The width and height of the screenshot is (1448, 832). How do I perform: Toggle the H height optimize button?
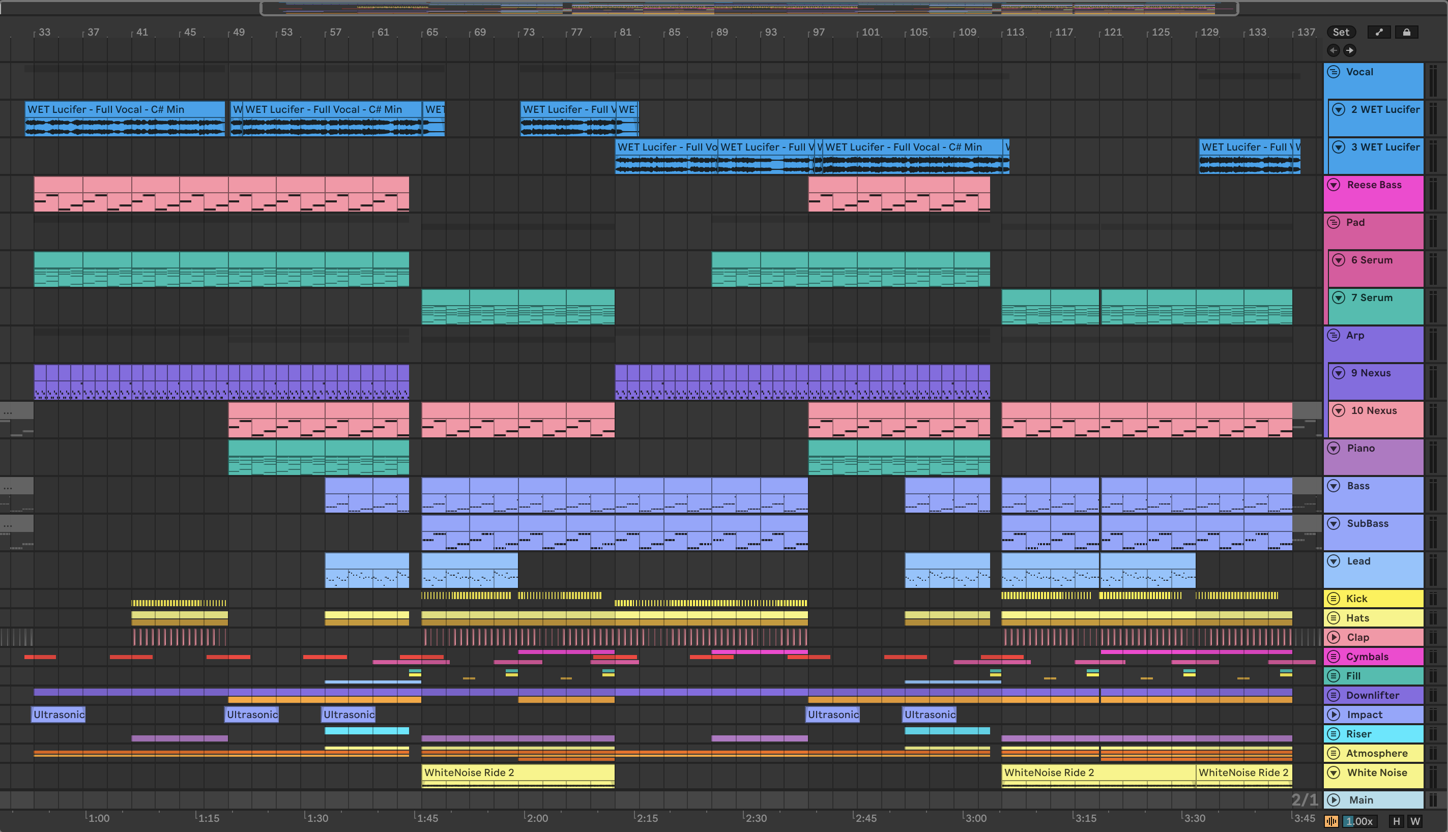[1397, 821]
